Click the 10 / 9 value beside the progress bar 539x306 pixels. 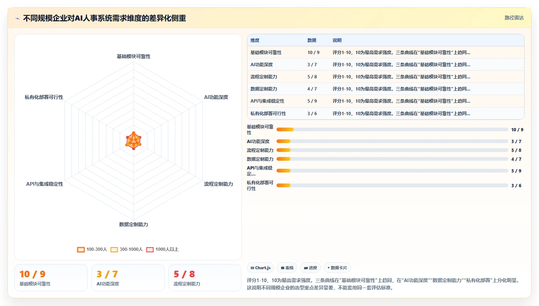coord(517,130)
